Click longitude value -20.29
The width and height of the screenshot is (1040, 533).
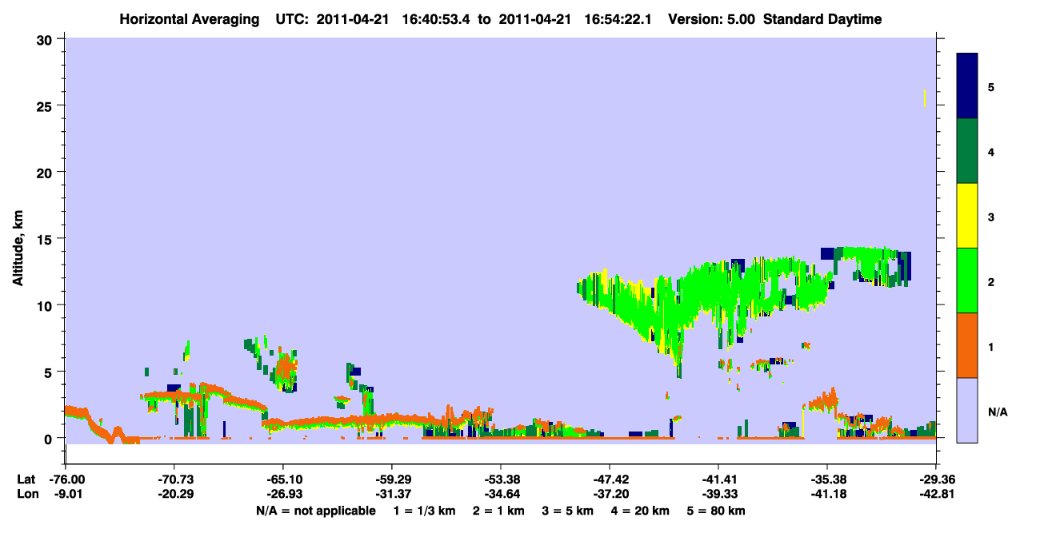click(174, 493)
